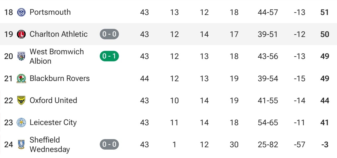Tap the Portsmouth club crest
This screenshot has height=158, width=337.
[x=21, y=12]
